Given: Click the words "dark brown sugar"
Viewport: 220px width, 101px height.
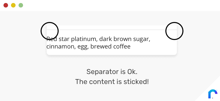Looking at the screenshot, I should (x=125, y=39).
